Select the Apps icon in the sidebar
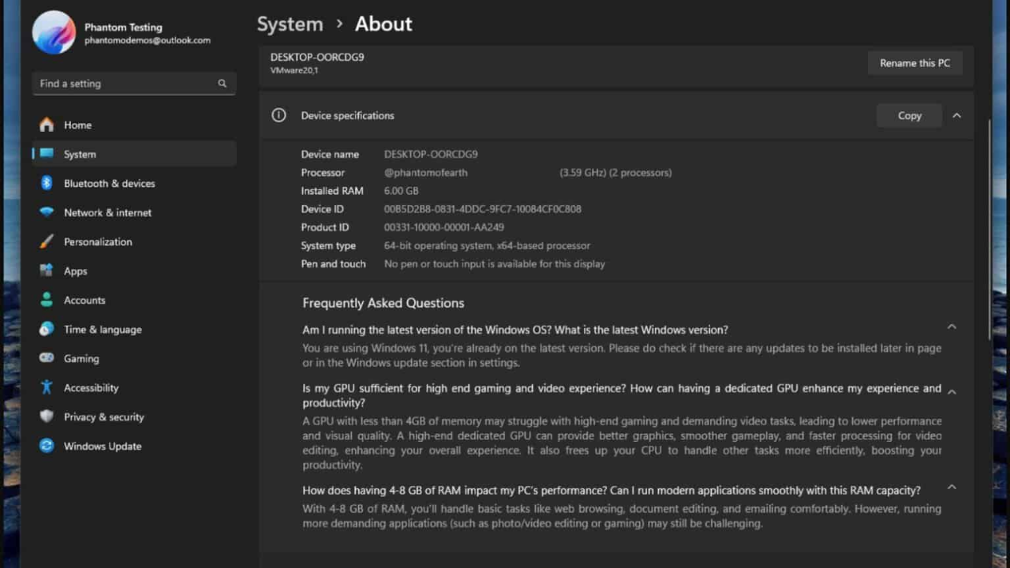Image resolution: width=1010 pixels, height=568 pixels. click(x=46, y=271)
